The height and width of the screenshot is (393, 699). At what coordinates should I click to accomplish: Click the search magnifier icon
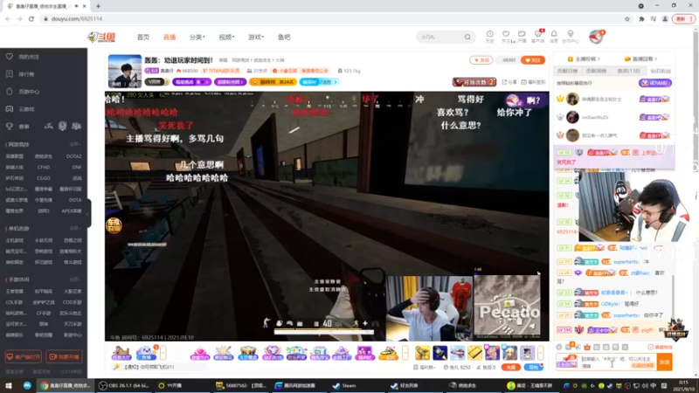pos(467,37)
